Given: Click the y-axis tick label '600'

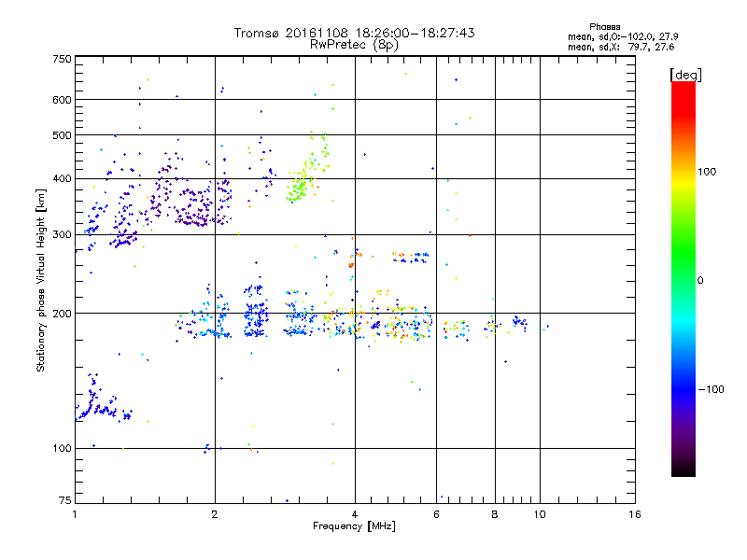Looking at the screenshot, I should pyautogui.click(x=62, y=100).
